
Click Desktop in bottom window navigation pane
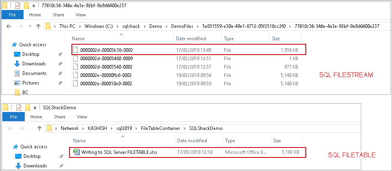point(32,156)
